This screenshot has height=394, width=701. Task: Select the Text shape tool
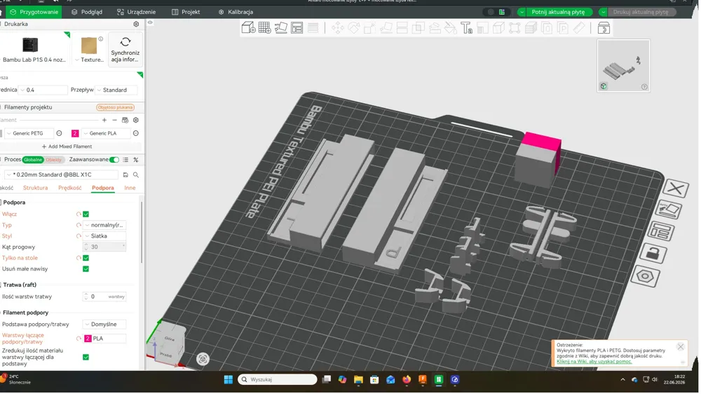coord(466,28)
